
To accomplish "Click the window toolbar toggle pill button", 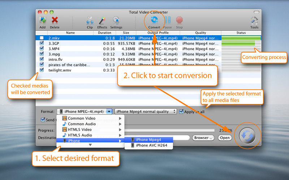I will click(256, 12).
